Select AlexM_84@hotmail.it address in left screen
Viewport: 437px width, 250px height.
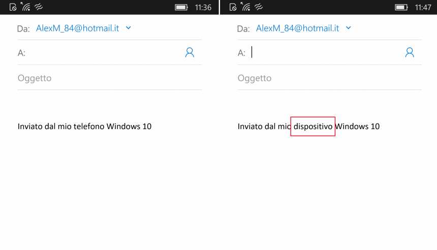point(77,28)
